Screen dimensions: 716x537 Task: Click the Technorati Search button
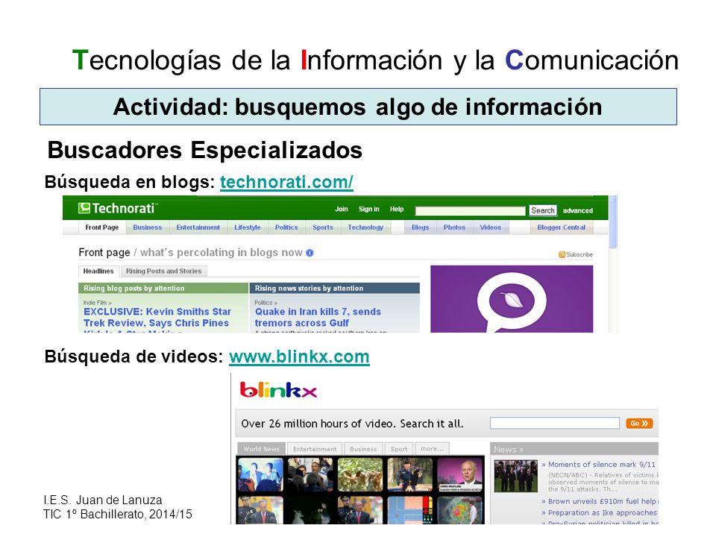(x=543, y=210)
